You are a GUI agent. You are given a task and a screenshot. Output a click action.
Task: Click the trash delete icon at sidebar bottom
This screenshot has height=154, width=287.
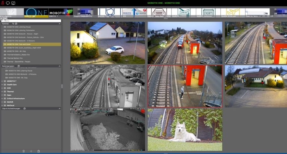coord(24,151)
